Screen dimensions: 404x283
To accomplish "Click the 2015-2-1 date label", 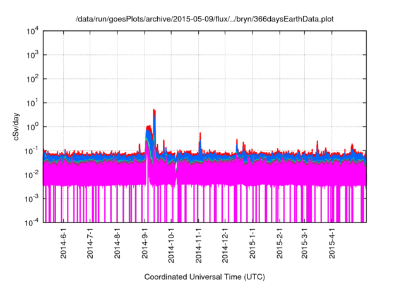I will coord(280,243).
